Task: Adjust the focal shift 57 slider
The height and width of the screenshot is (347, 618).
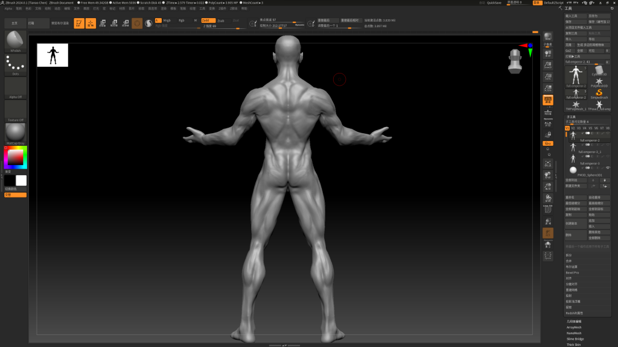Action: 282,20
